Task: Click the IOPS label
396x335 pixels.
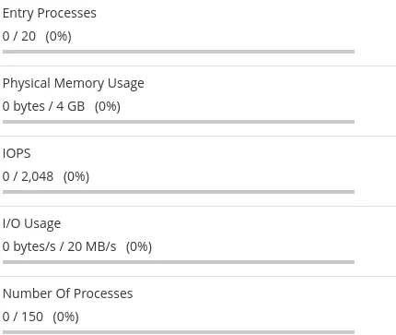Action: click(x=17, y=153)
